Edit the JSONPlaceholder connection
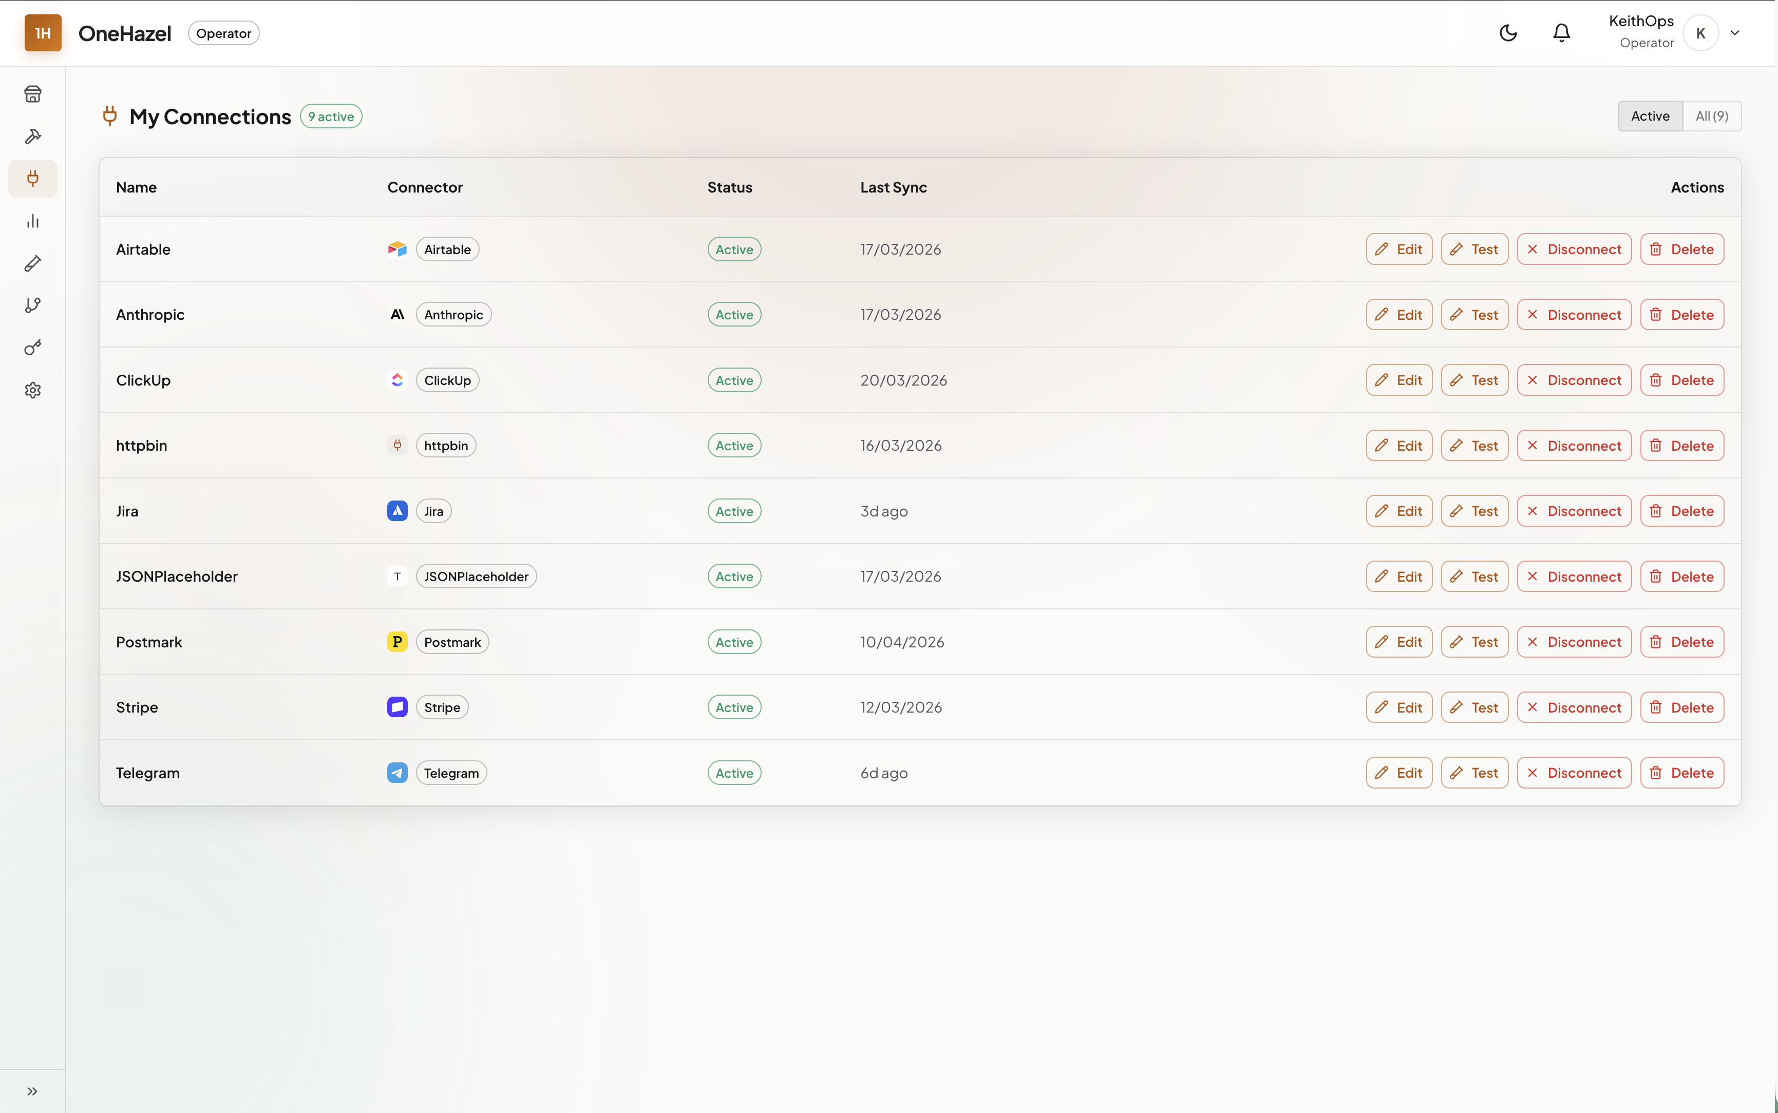1778x1113 pixels. pyautogui.click(x=1399, y=577)
